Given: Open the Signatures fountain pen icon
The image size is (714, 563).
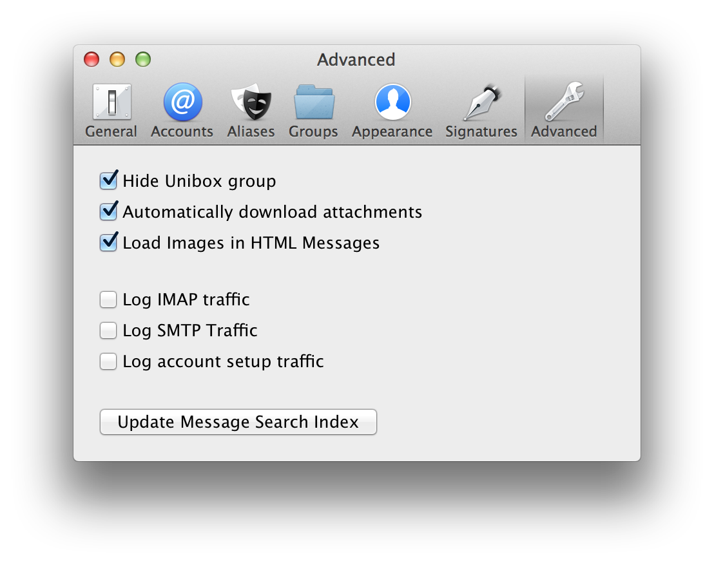Looking at the screenshot, I should pyautogui.click(x=482, y=102).
